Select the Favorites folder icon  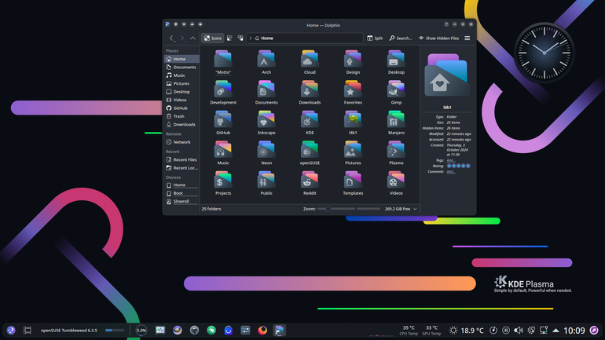click(x=353, y=90)
